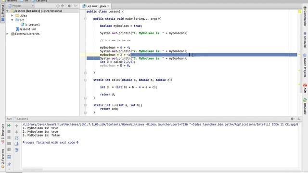Click console line '3. MyBoolean is: false'
The image size is (308, 173).
point(41,136)
